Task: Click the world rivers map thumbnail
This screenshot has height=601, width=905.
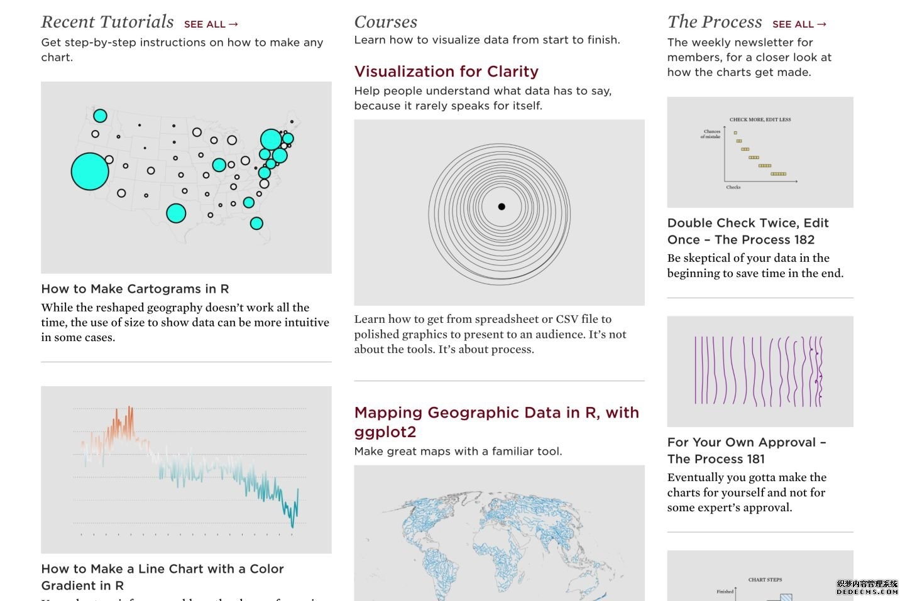Action: coord(499,533)
